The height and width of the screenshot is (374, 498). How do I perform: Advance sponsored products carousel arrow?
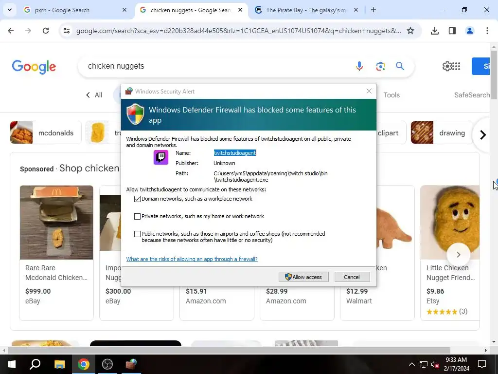(458, 254)
